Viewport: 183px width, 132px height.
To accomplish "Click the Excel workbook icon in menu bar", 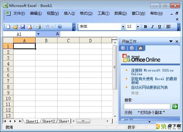I will point(8,13).
